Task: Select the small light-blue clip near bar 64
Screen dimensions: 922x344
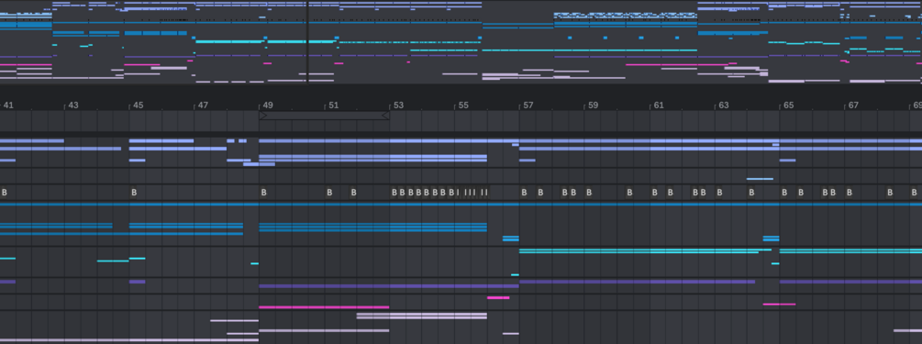Action: tap(760, 179)
